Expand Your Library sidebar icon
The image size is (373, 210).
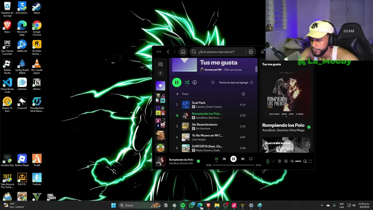pyautogui.click(x=160, y=64)
